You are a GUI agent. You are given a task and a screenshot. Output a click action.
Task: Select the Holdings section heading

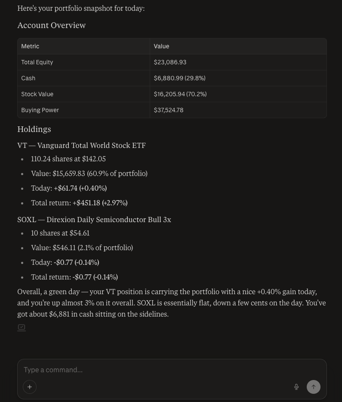pos(34,129)
